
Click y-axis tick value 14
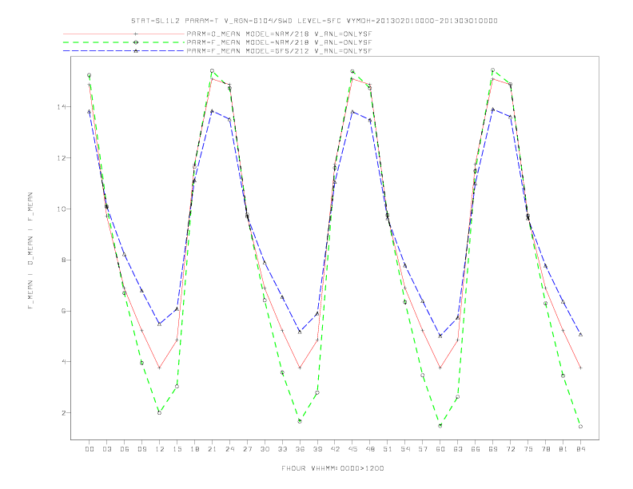[x=61, y=107]
